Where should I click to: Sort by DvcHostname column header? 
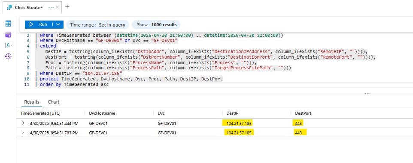[x=102, y=113]
